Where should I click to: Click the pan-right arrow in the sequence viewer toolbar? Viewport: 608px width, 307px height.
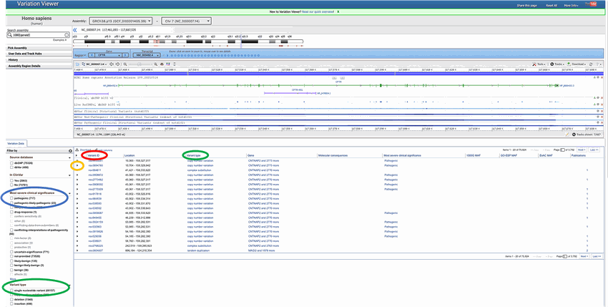117,64
